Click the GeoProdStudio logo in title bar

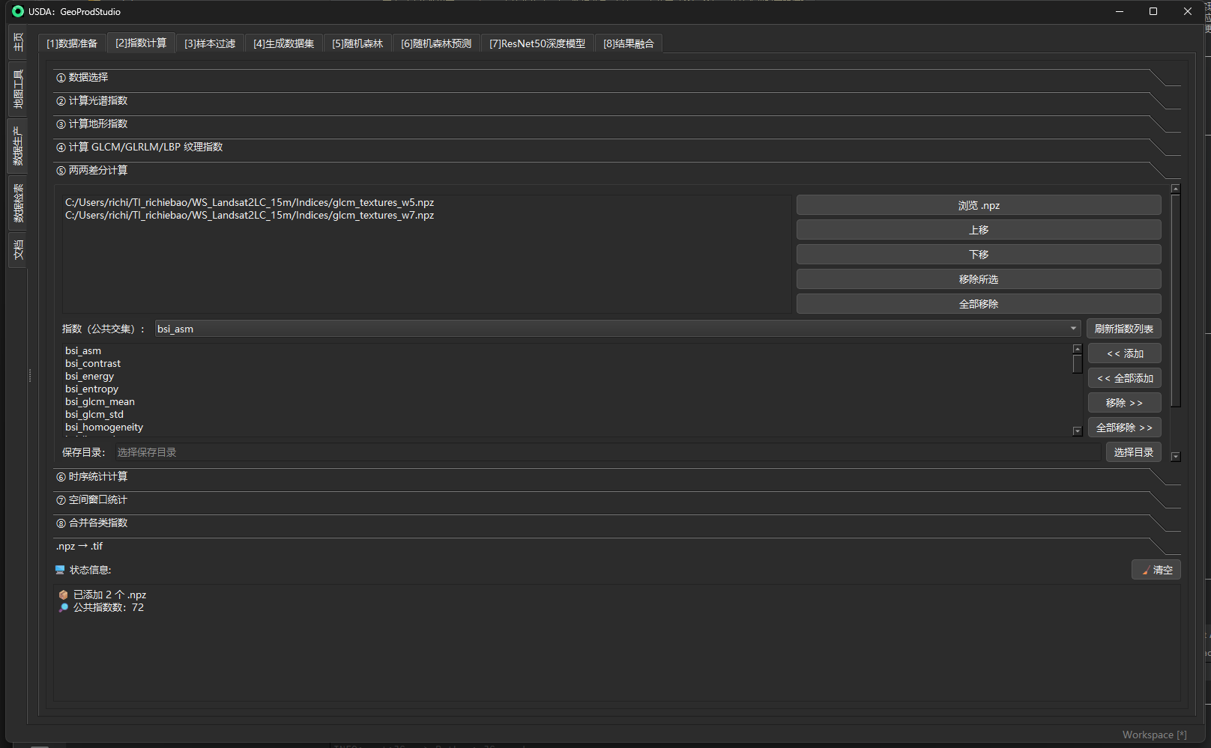tap(18, 11)
